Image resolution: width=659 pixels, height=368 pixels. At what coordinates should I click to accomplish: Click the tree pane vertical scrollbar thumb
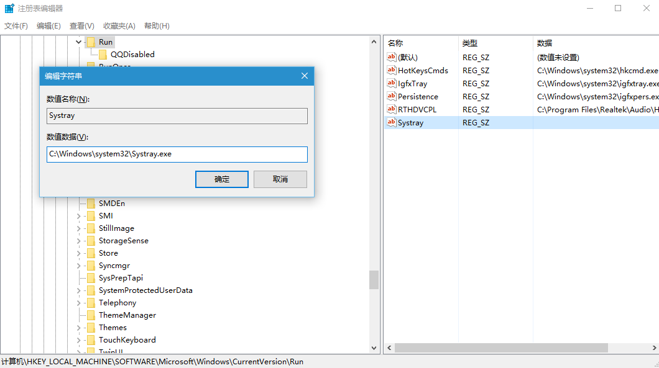pyautogui.click(x=374, y=280)
